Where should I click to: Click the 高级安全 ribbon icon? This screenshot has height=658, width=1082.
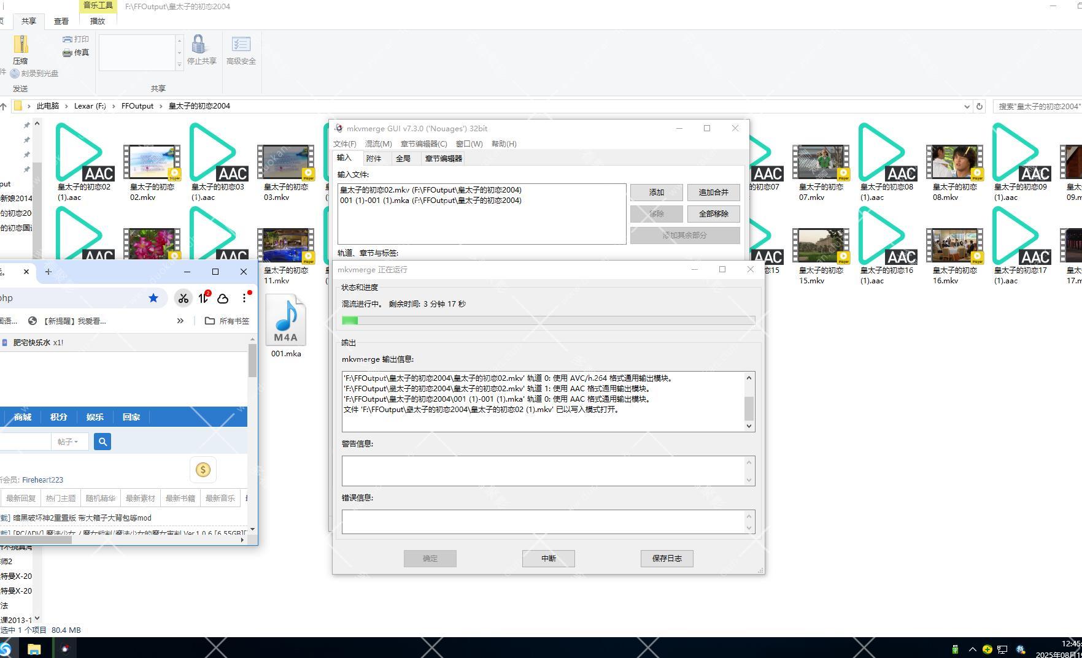pyautogui.click(x=241, y=45)
